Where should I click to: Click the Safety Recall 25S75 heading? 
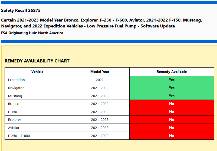coord(21,10)
